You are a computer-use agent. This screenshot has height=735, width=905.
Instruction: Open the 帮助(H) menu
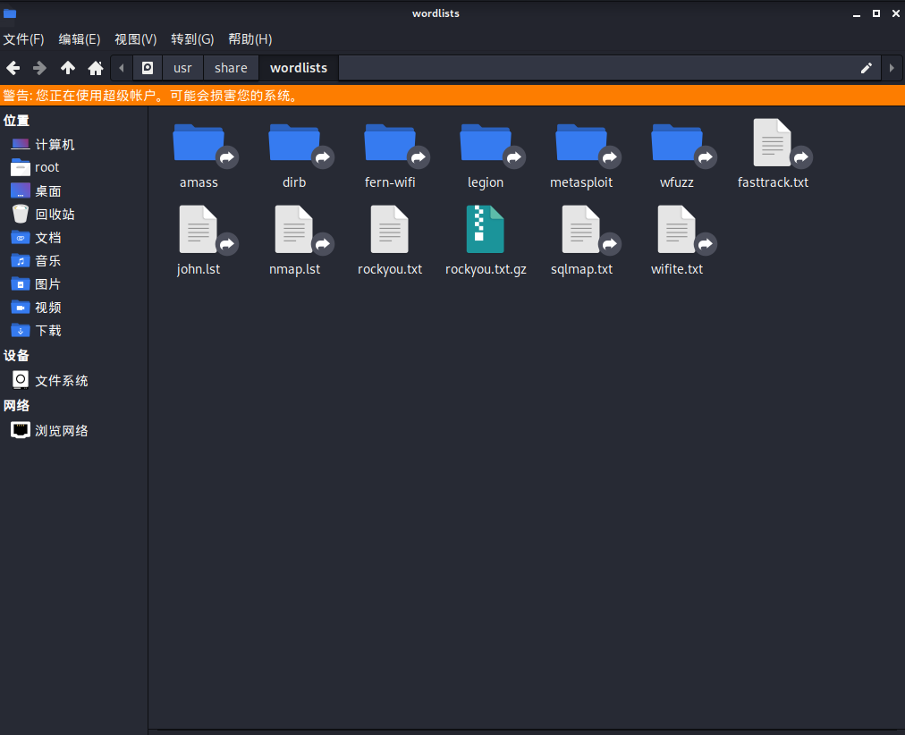(x=250, y=39)
